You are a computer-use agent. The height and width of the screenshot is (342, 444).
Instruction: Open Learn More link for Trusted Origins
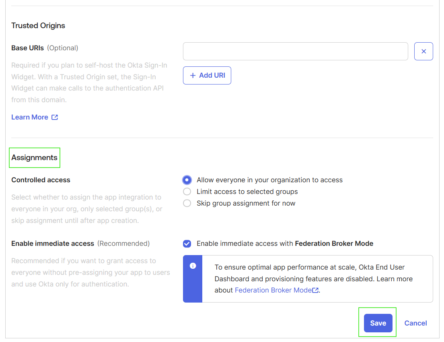click(x=35, y=117)
